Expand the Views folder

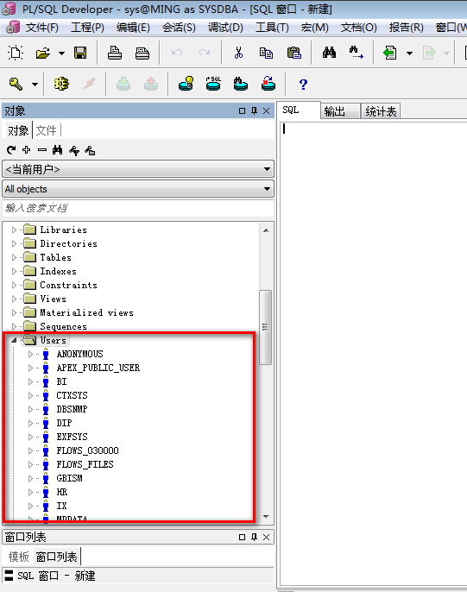point(14,299)
